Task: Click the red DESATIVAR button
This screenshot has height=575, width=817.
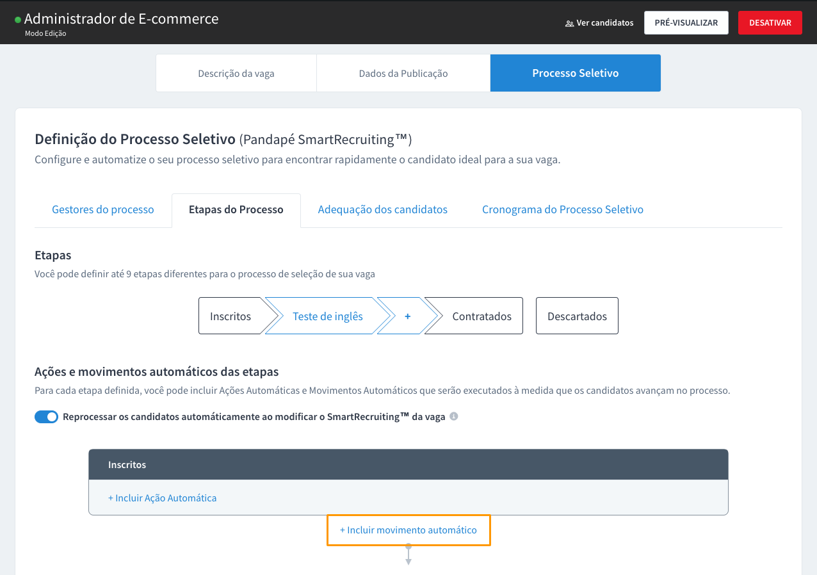Action: point(770,22)
